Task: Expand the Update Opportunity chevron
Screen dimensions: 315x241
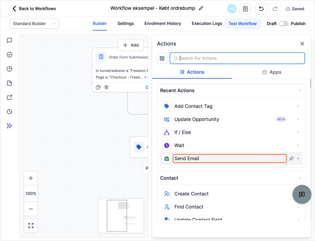Action: click(x=298, y=119)
